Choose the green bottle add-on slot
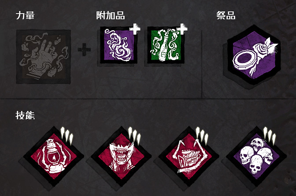This screenshot has width=296, height=196. click(166, 45)
